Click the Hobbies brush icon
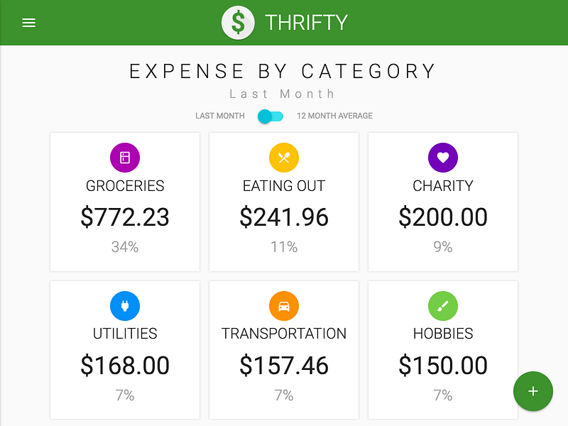Viewport: 568px width, 426px height. coord(443,304)
